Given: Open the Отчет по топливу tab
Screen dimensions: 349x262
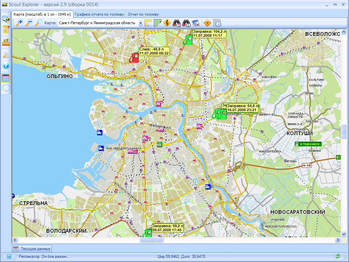Looking at the screenshot, I should tap(143, 14).
